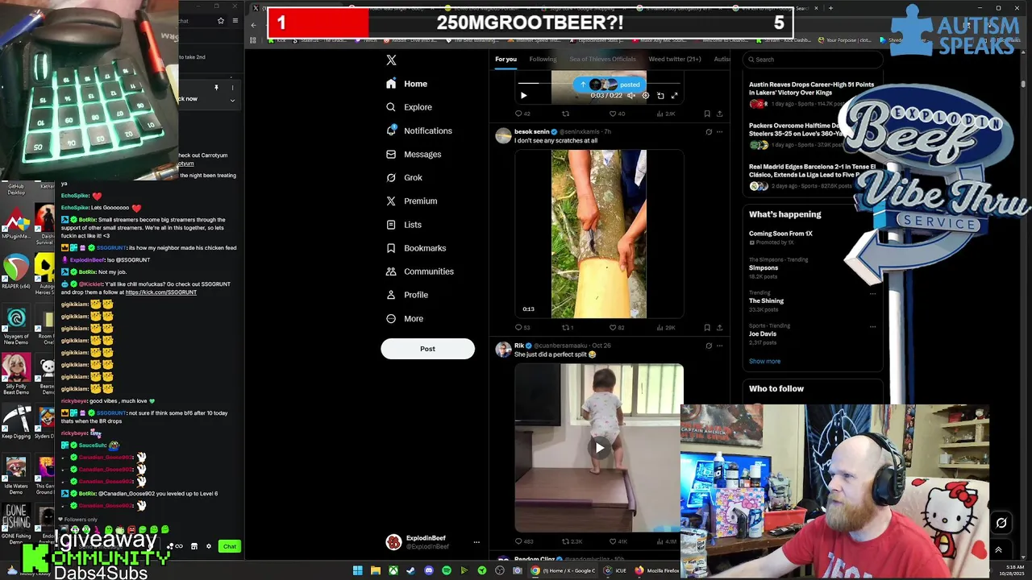Click the Windows Start button

(358, 570)
